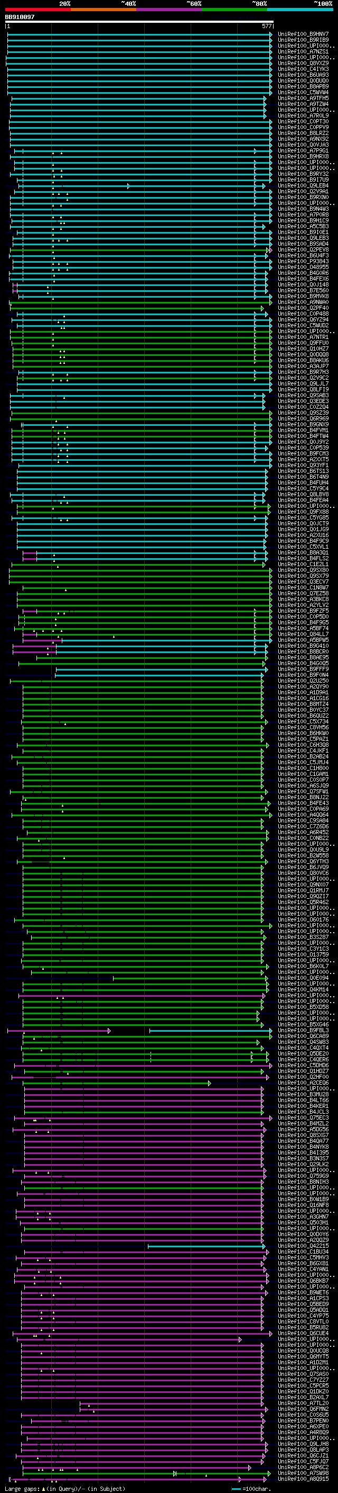Open hit UniRef100_B6UA93

[303, 75]
